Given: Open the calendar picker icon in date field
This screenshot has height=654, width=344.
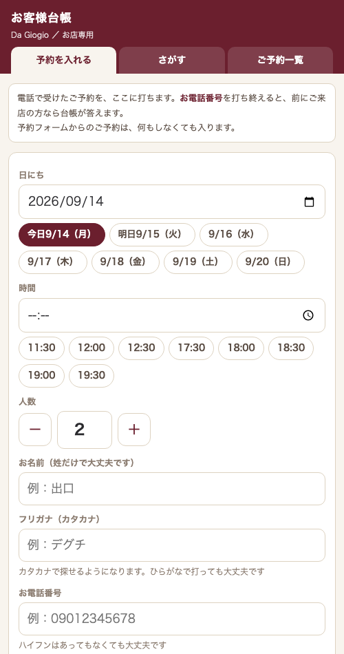Looking at the screenshot, I should click(309, 202).
